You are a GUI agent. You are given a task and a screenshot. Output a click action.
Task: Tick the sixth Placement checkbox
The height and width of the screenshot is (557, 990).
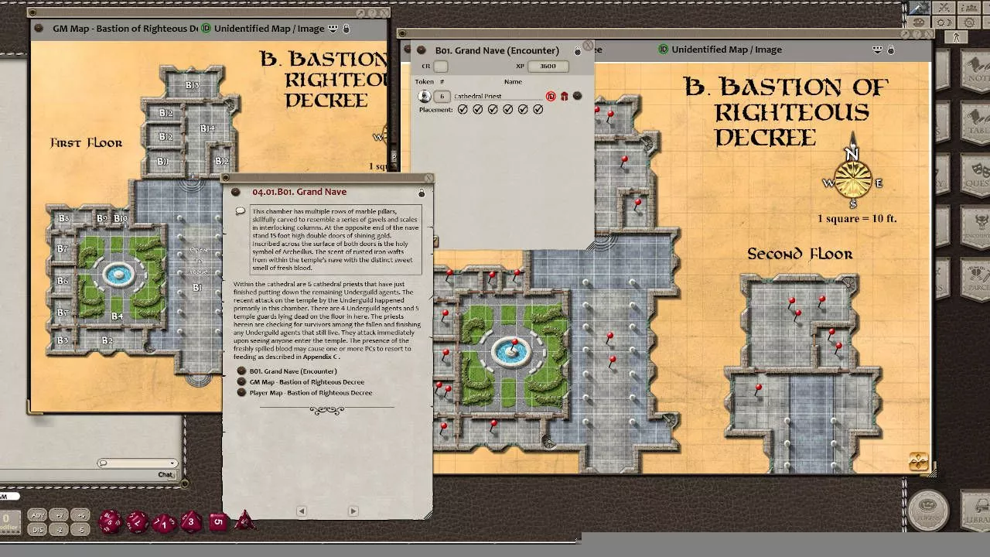(x=538, y=110)
